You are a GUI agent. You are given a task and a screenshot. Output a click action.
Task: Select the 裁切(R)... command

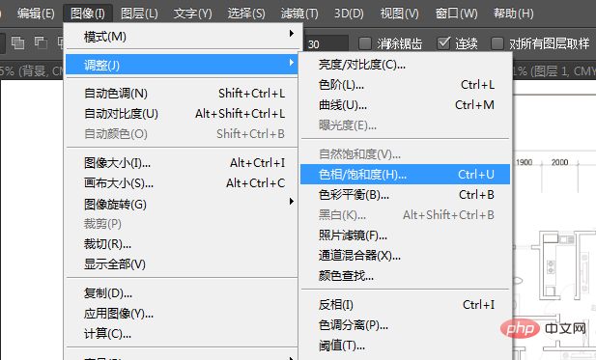point(182,244)
